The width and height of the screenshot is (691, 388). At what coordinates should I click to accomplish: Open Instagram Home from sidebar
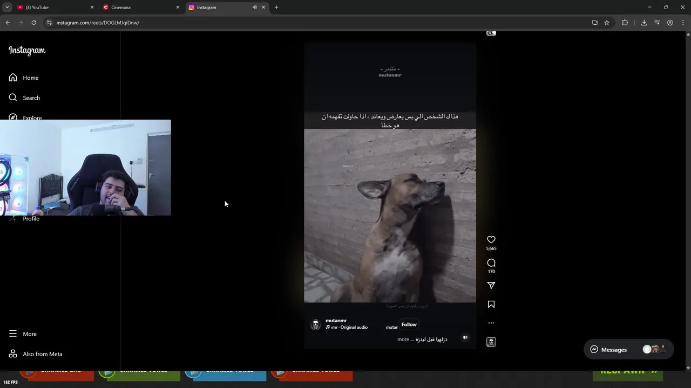point(24,78)
